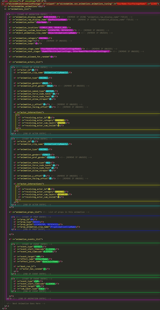Click the s attribute value "12345"

point(154,4)
